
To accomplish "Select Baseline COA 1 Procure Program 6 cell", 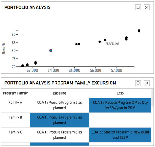I will coord(60,120).
